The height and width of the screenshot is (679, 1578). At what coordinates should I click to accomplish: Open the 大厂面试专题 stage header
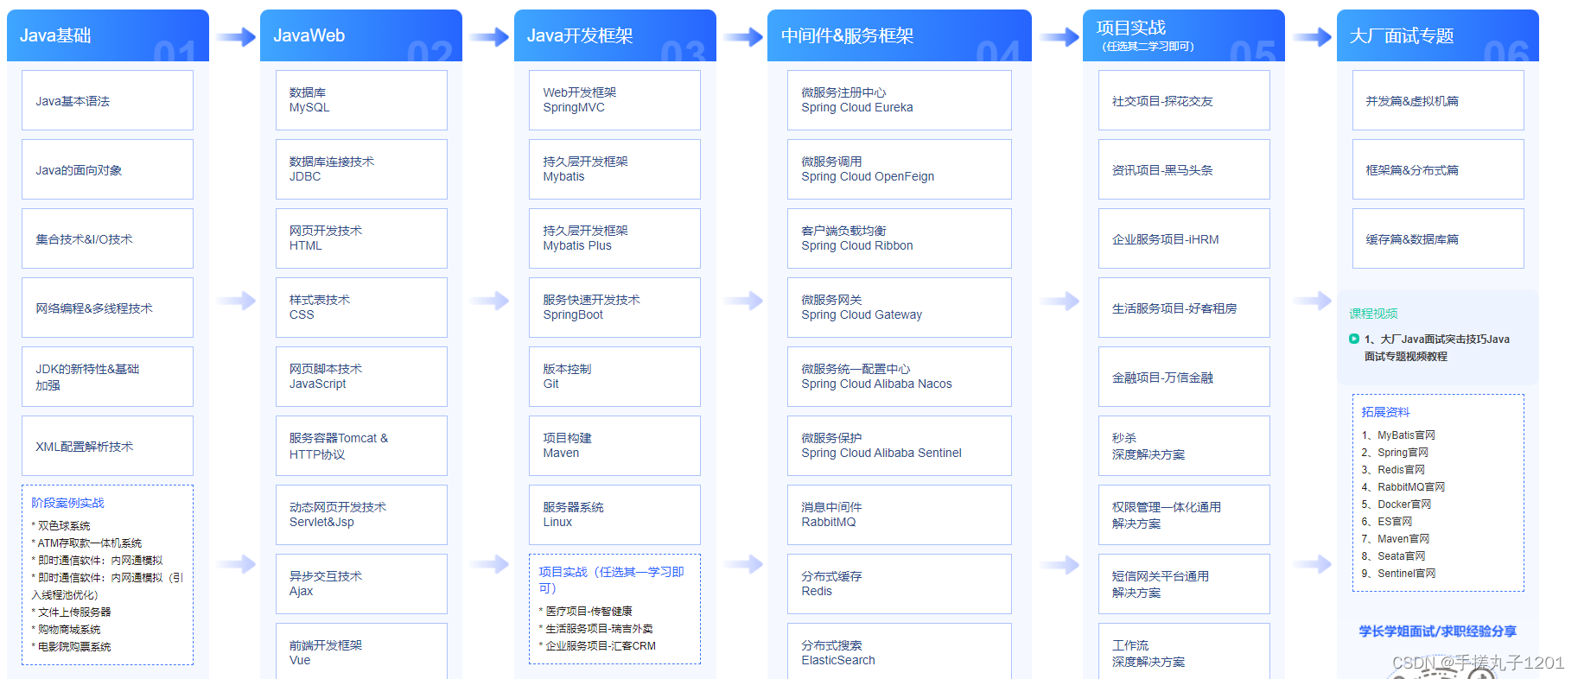(1438, 35)
